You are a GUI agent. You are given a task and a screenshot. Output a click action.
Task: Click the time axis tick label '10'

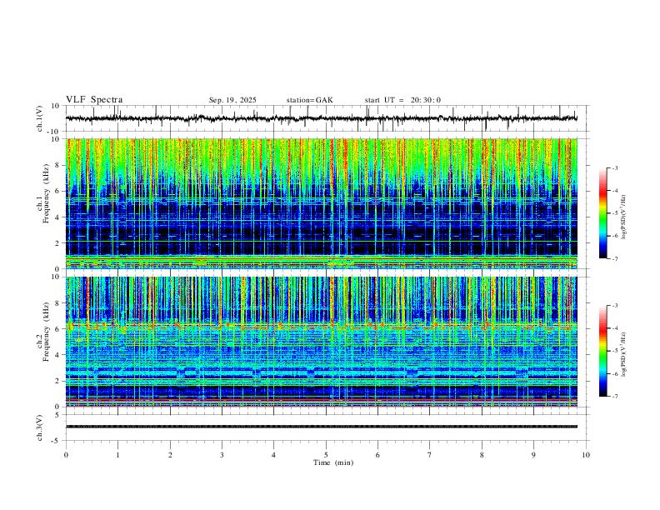[586, 455]
